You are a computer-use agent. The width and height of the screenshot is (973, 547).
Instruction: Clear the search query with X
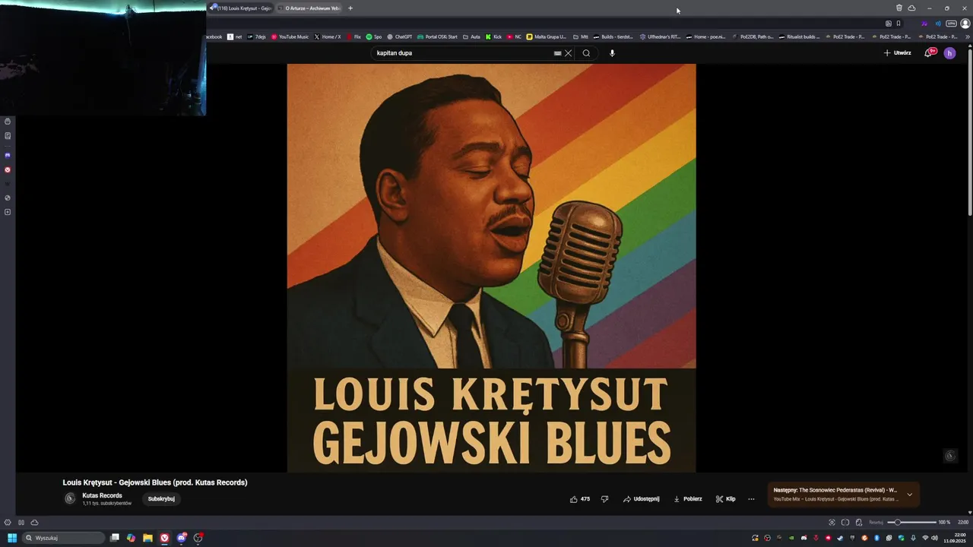click(x=568, y=53)
